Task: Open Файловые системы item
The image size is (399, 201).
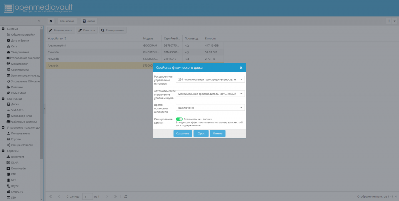Action: click(x=22, y=122)
